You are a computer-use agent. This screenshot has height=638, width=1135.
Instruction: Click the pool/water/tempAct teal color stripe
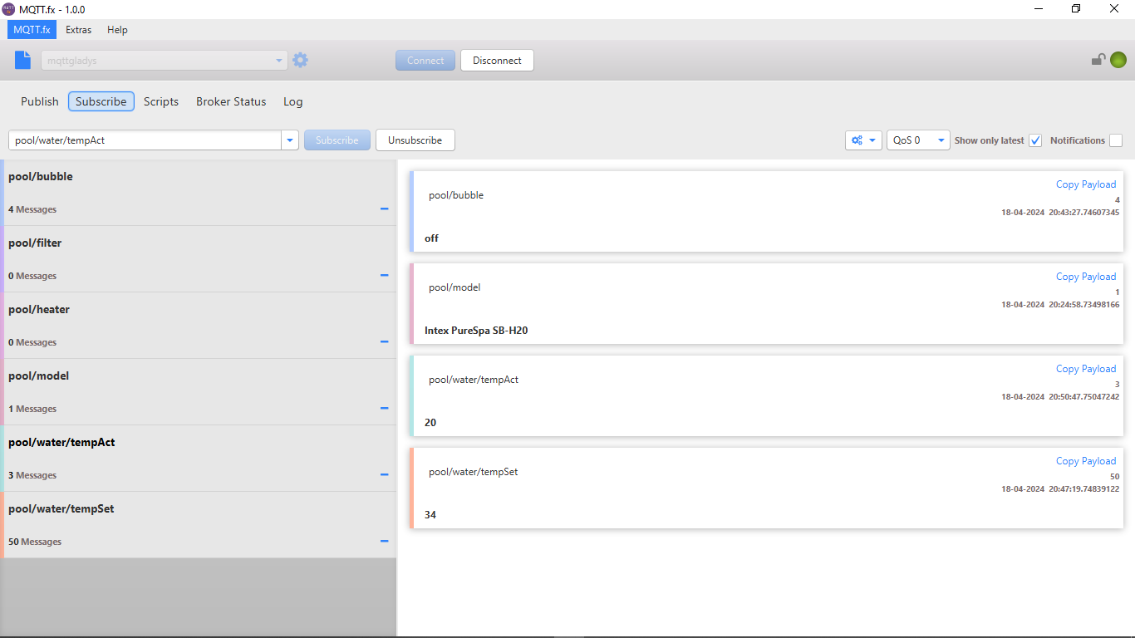tap(2, 459)
